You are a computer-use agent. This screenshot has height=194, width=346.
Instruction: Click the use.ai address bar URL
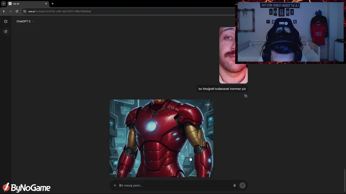[59, 11]
